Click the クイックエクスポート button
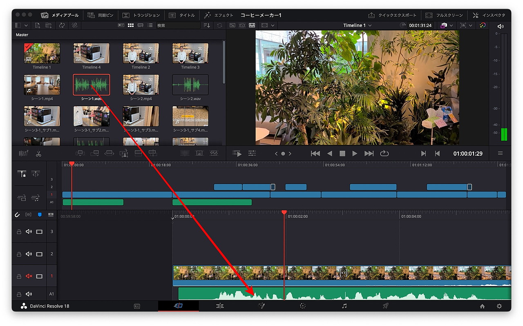The height and width of the screenshot is (326, 523). click(392, 15)
